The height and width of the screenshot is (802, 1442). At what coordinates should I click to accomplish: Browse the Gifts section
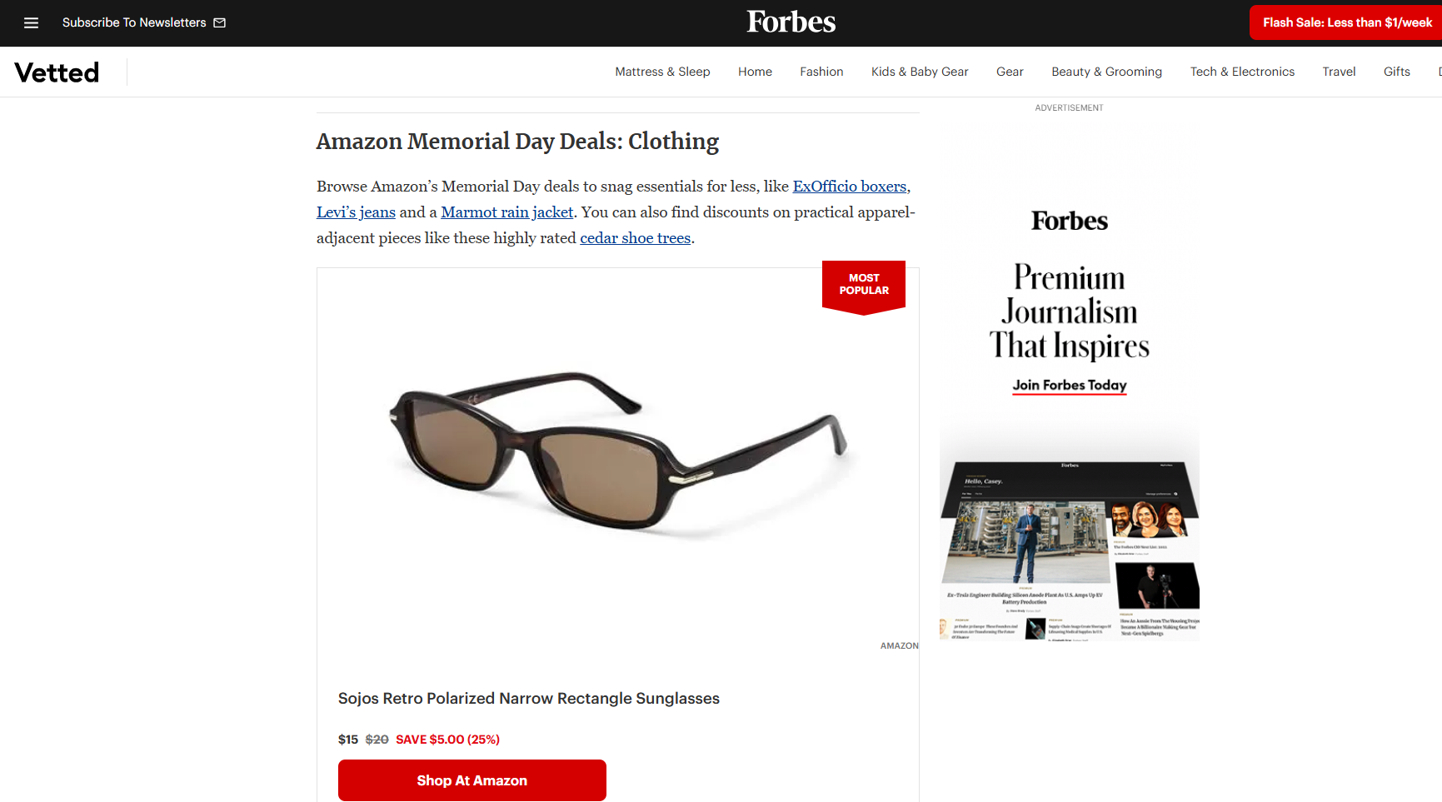(x=1396, y=72)
